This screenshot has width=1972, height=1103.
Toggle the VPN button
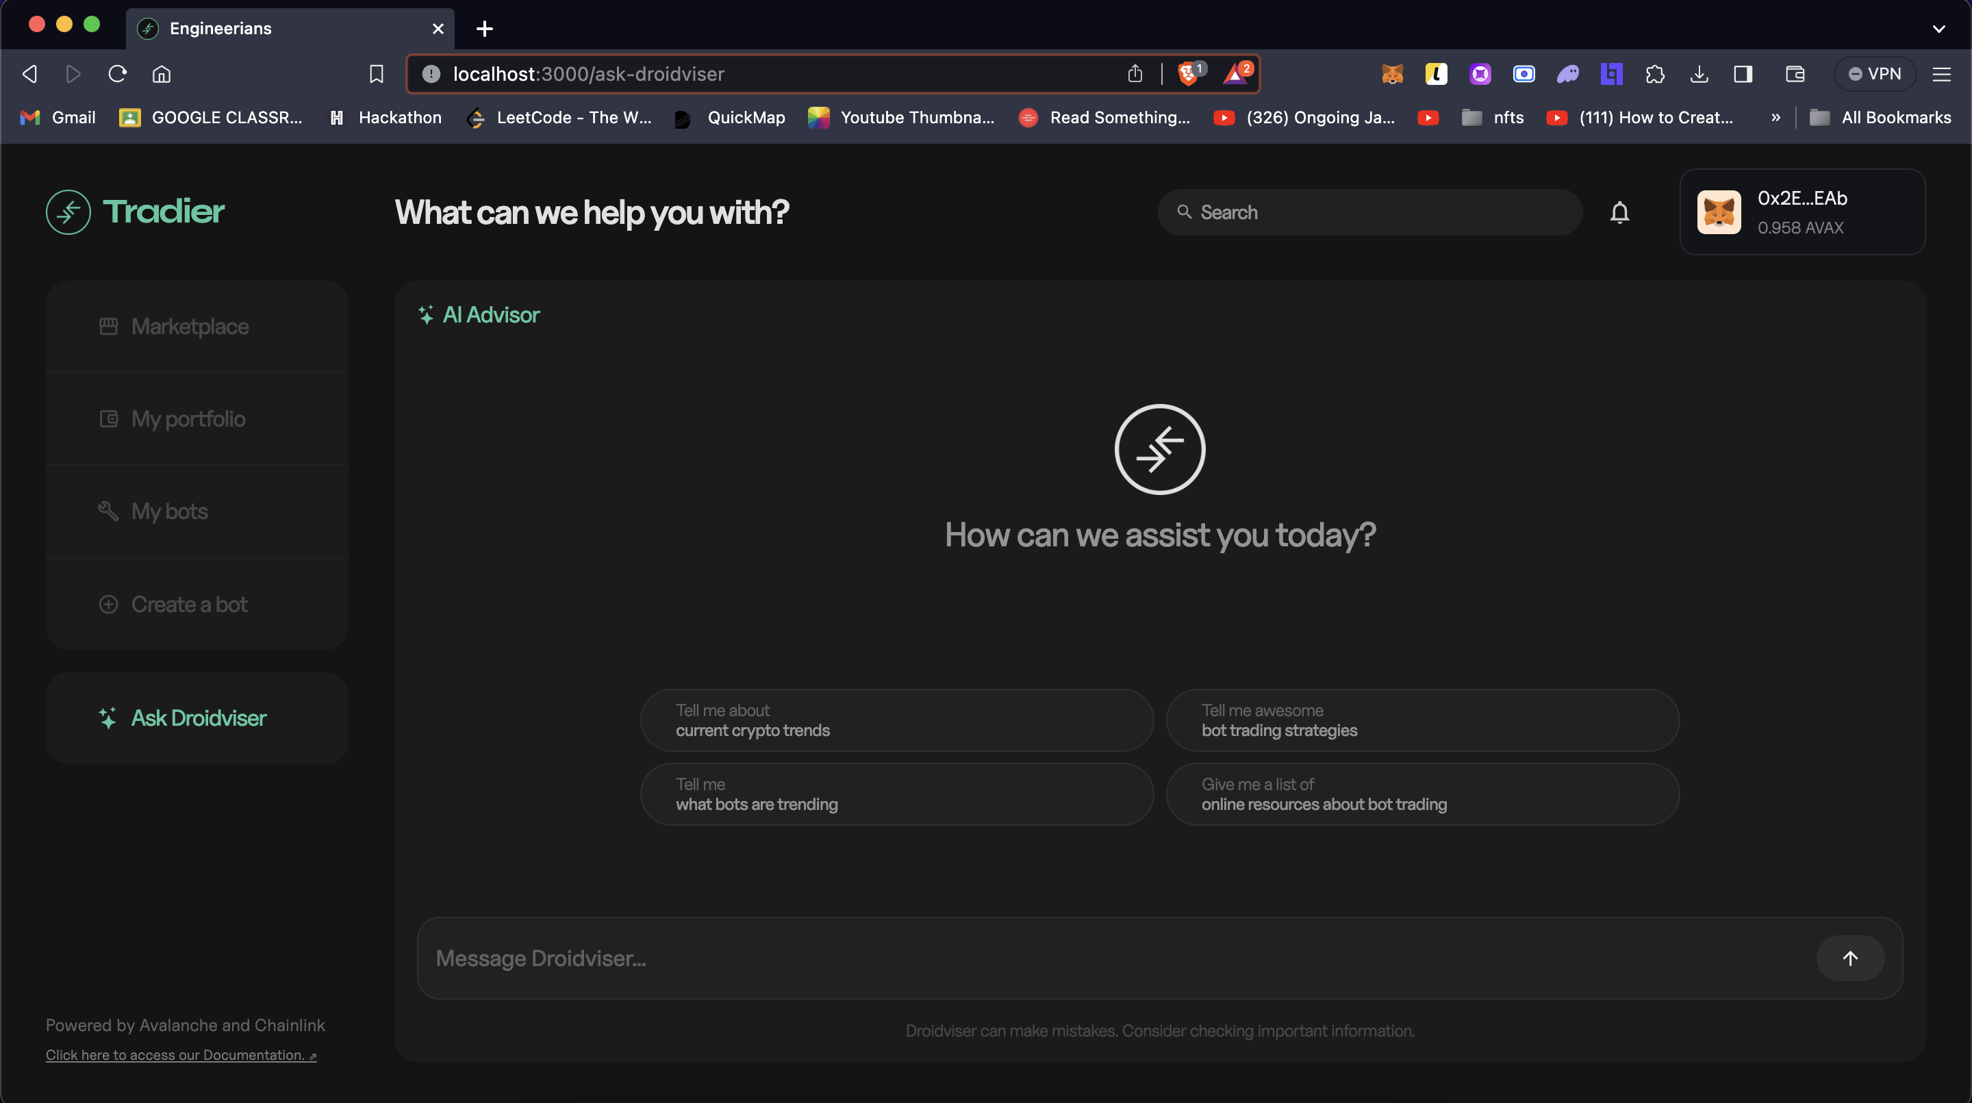(1874, 74)
